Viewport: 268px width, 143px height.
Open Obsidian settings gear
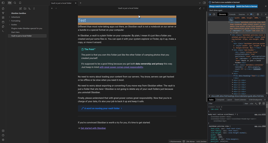click(3, 140)
